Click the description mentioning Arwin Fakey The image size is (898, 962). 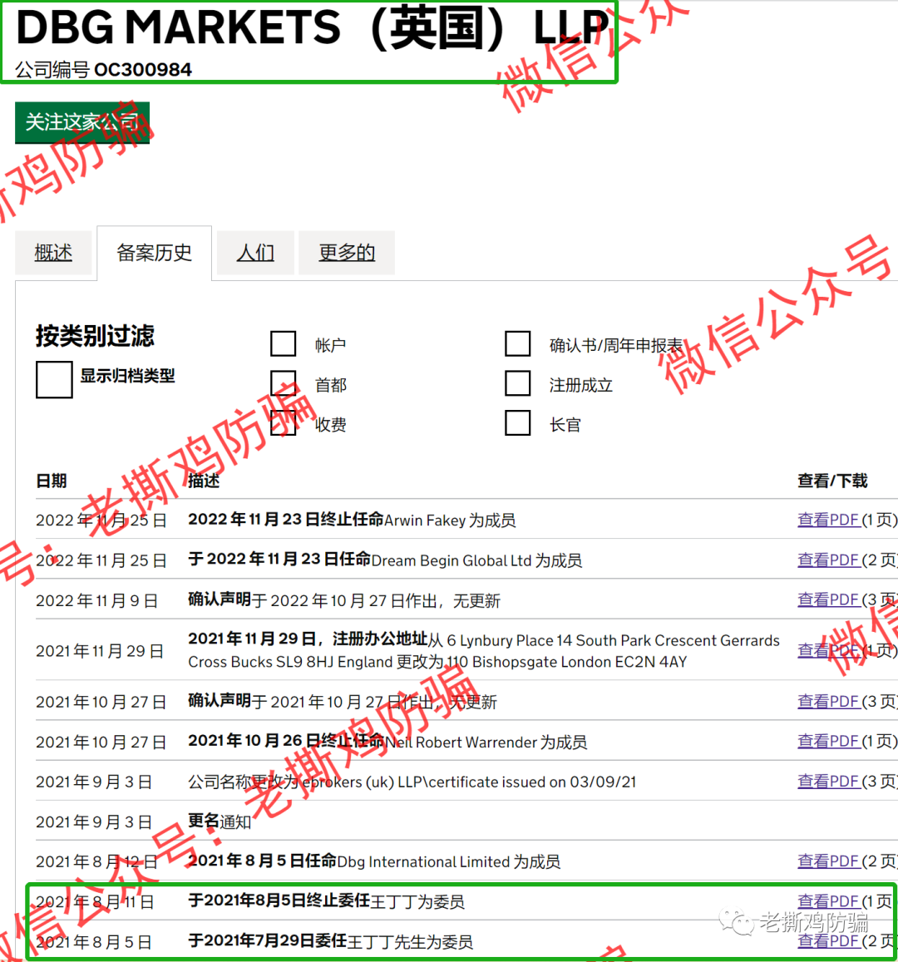click(352, 520)
